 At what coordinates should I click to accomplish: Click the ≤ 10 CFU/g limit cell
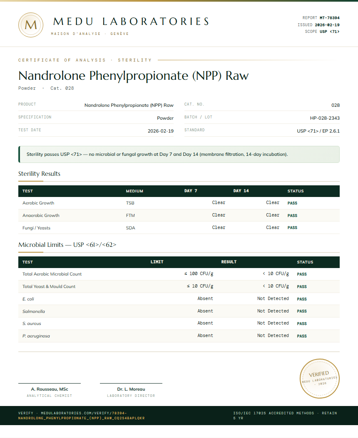click(200, 286)
